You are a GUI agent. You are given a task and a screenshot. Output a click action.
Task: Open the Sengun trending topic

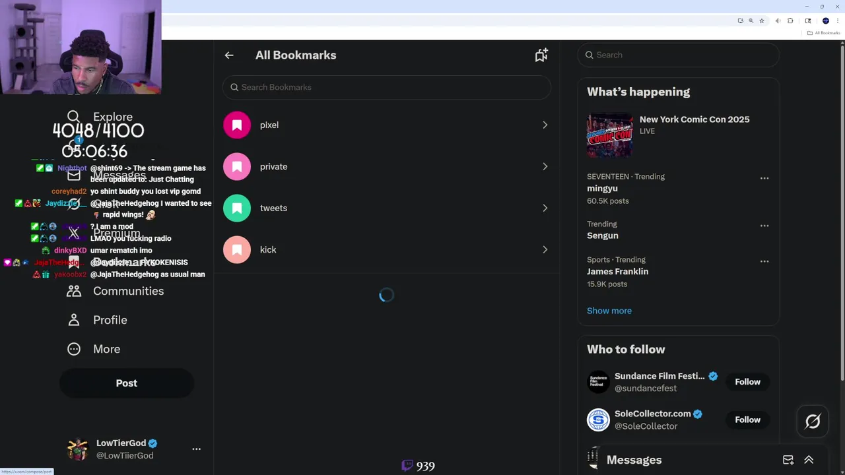(x=603, y=236)
